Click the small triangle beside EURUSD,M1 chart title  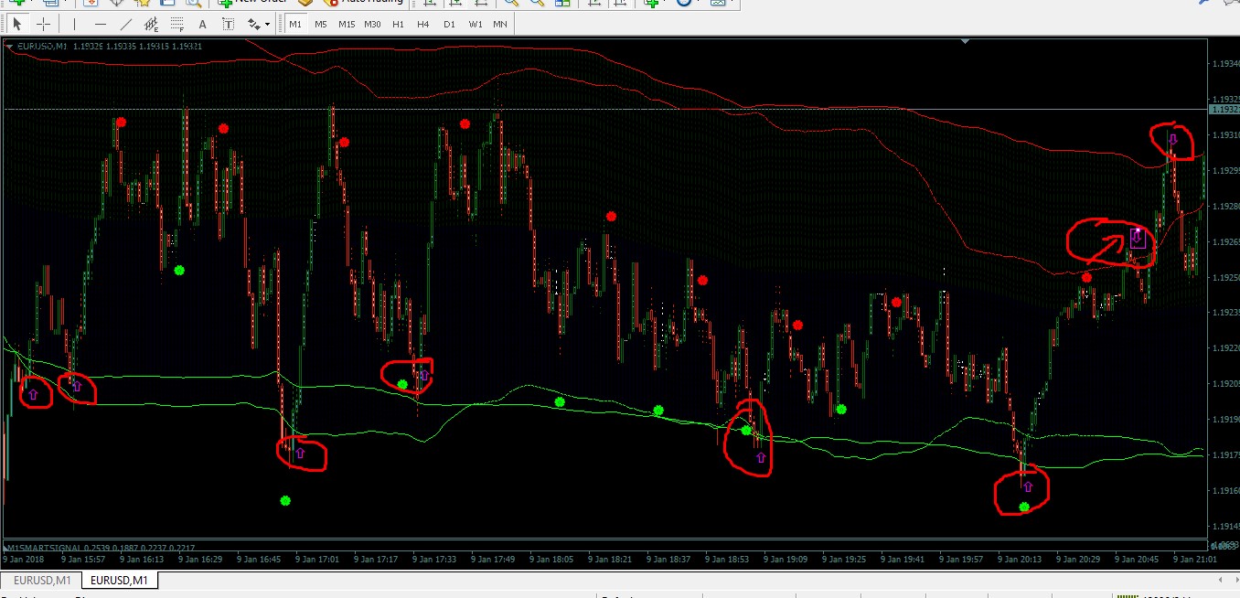(x=10, y=45)
